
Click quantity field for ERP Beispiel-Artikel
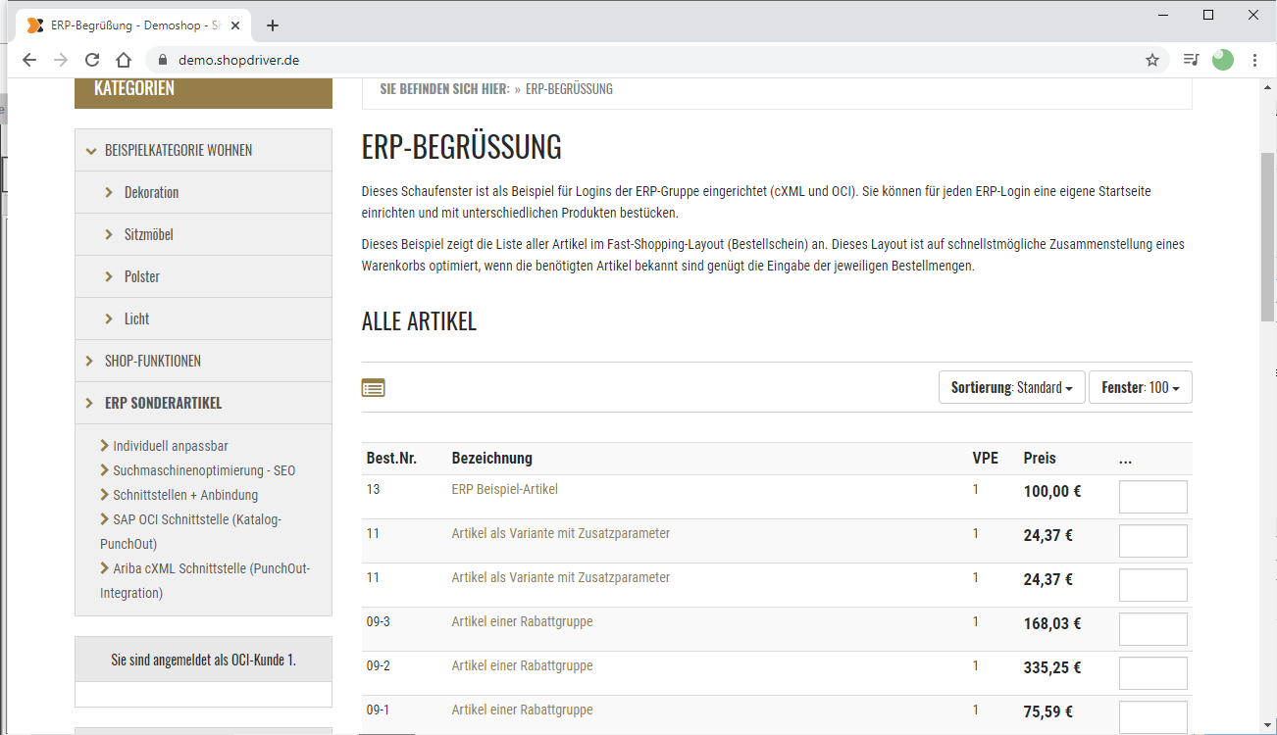(x=1152, y=497)
